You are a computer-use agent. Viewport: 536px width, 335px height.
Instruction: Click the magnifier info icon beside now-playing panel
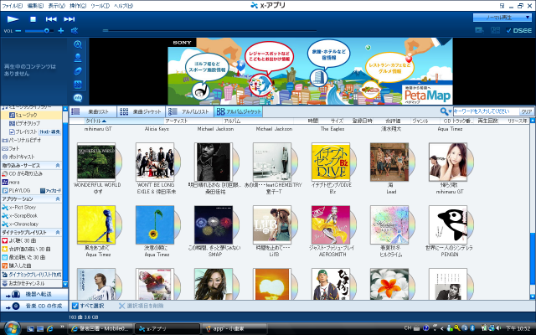78,44
